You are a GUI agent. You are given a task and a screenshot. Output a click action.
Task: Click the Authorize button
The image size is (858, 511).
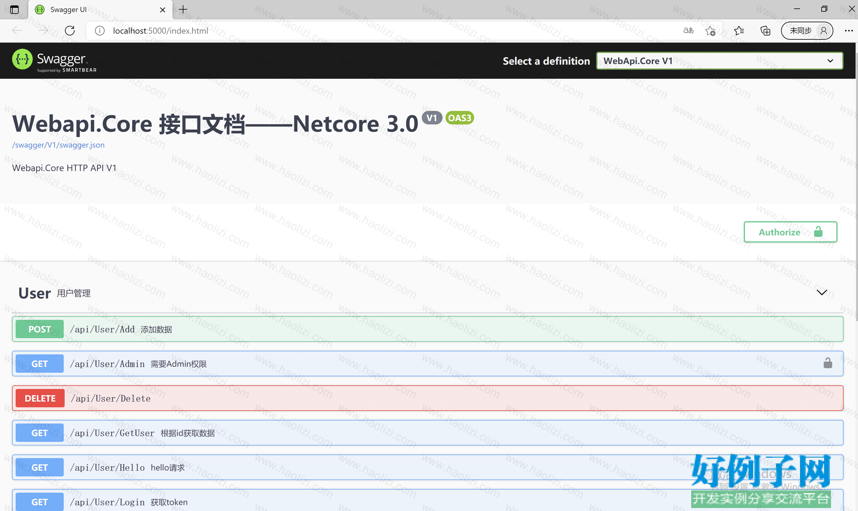790,232
